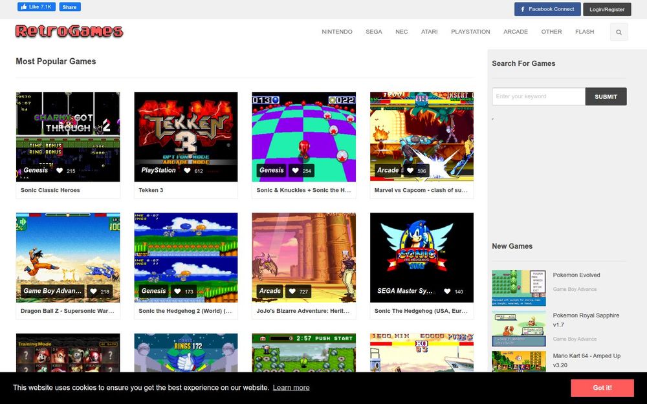Open the Tekken 3 game thumbnail
Viewport: 647px width, 404px height.
coord(186,136)
